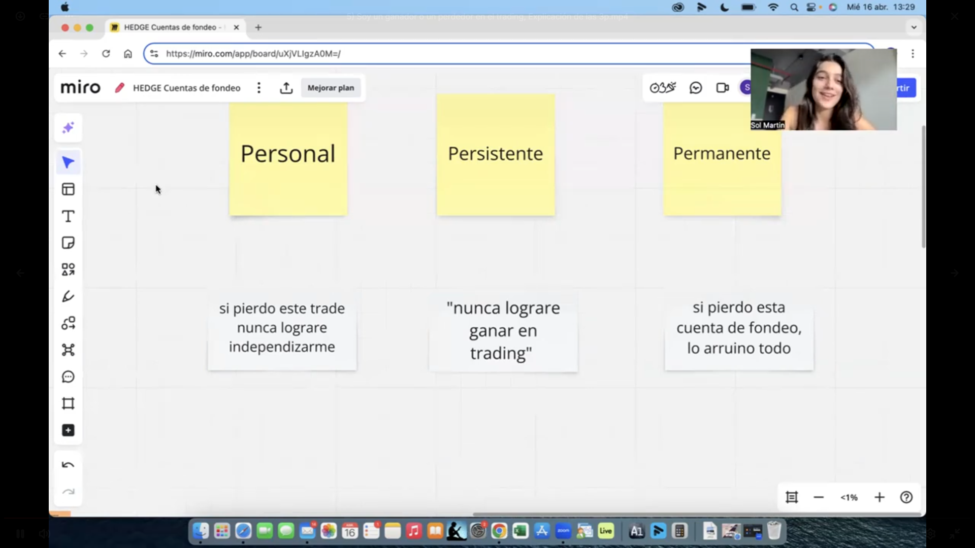Select the Sticky note tool

68,243
